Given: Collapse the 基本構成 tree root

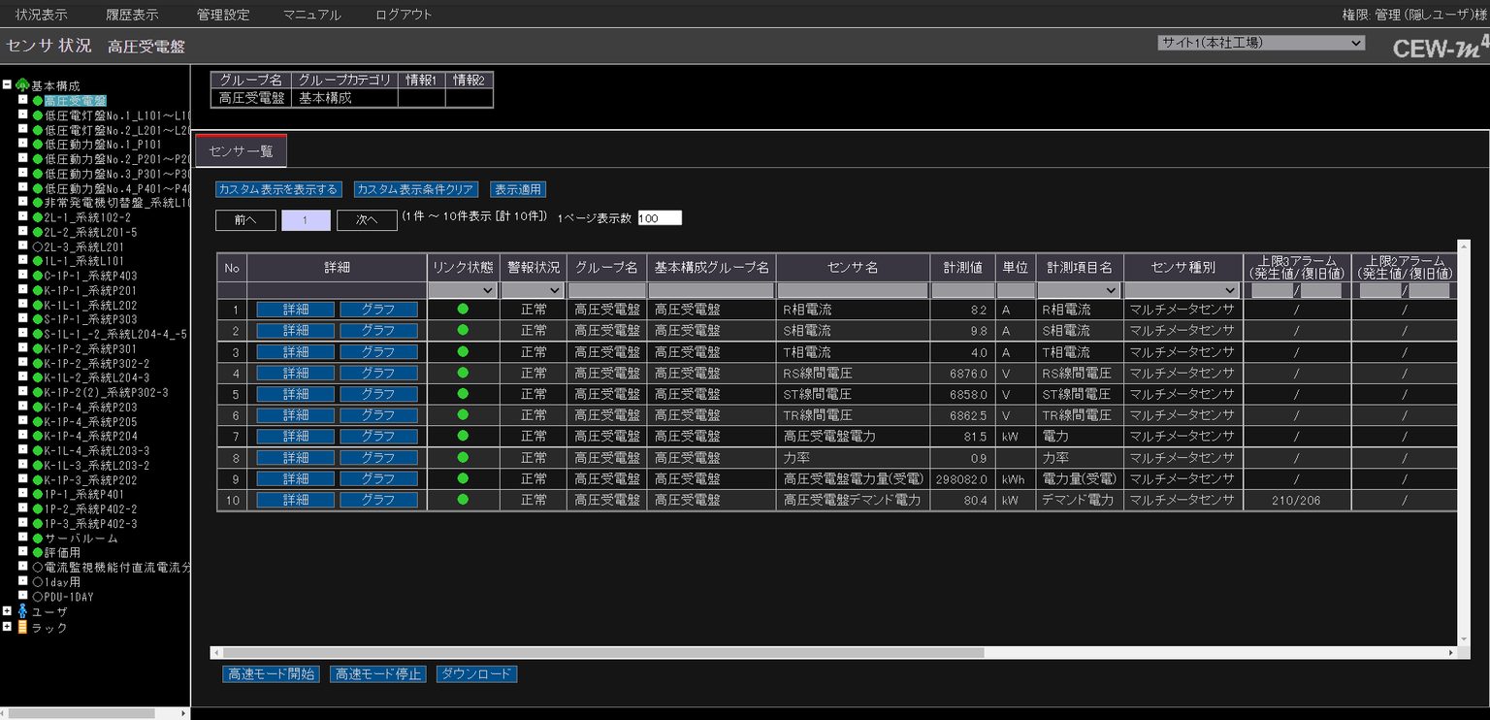Looking at the screenshot, I should coord(7,85).
